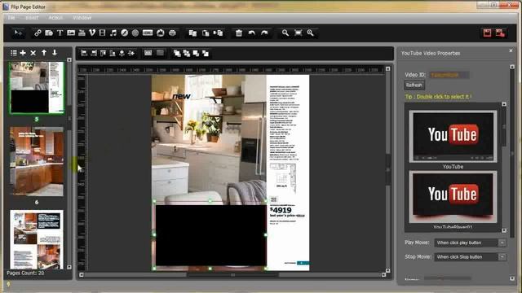Insert an image using the picture icon
The image size is (522, 293).
71,33
